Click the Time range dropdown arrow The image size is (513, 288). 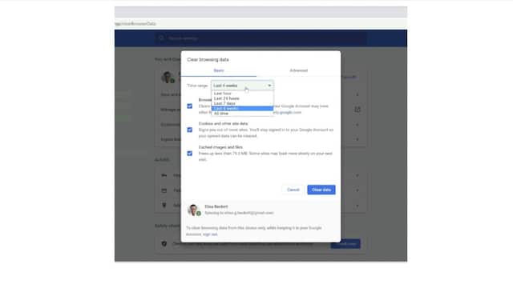(x=269, y=86)
